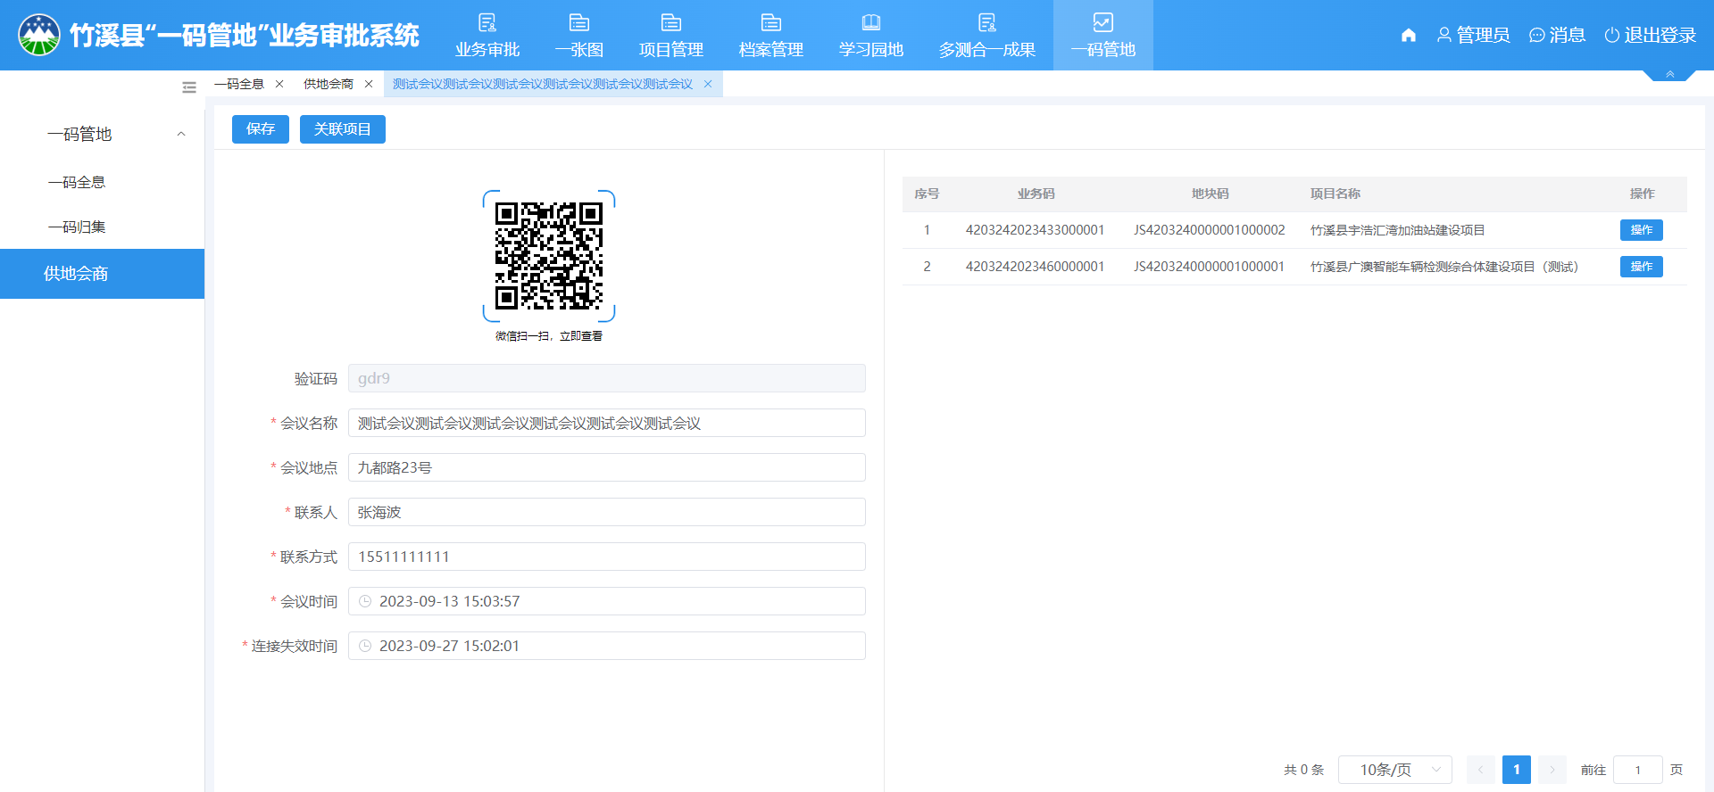The image size is (1714, 792).
Task: Open the 档案管理 navigation menu
Action: click(771, 36)
